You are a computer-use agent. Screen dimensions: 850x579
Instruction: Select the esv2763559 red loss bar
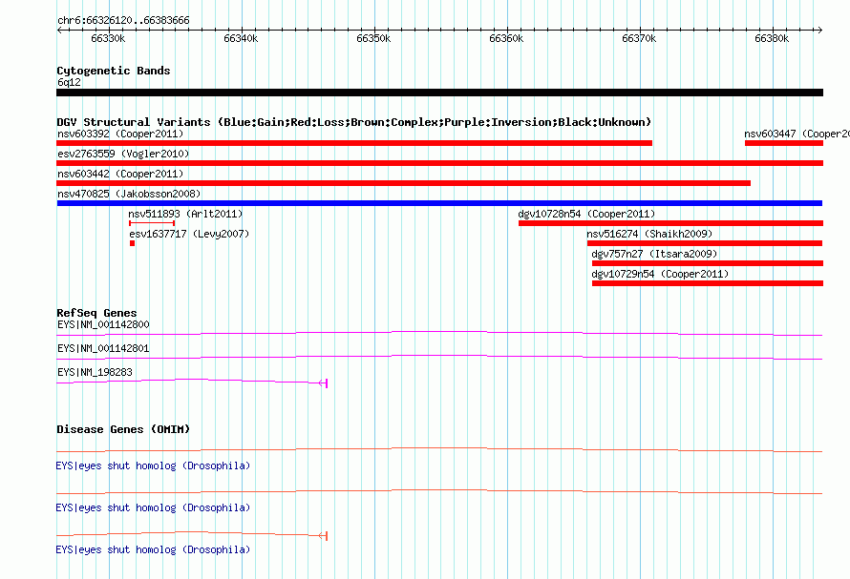(439, 163)
